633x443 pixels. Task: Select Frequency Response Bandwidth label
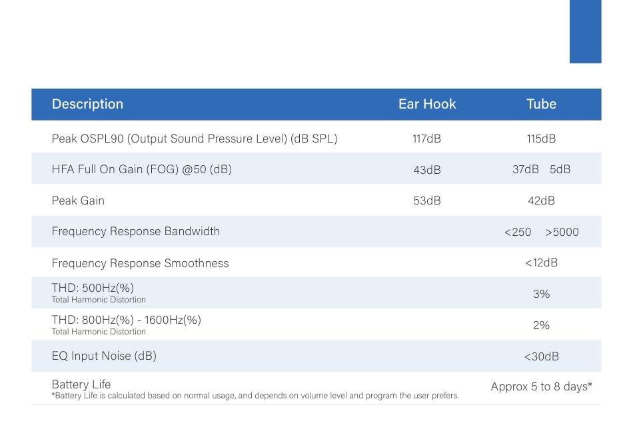pyautogui.click(x=136, y=231)
